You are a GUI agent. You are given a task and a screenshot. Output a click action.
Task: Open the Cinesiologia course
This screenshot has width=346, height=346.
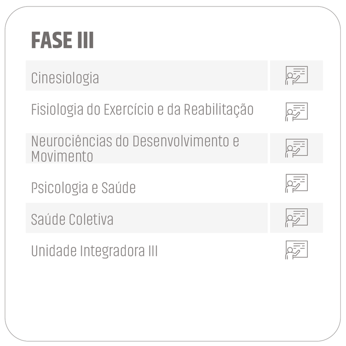coord(65,78)
